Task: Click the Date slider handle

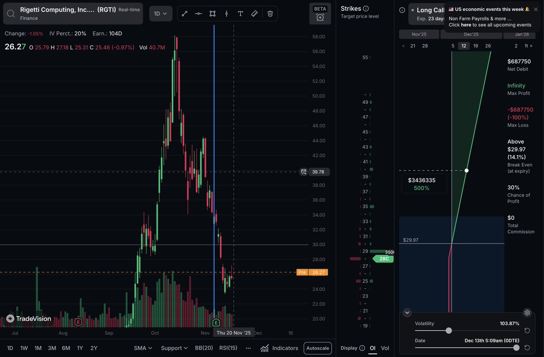Action: pos(516,347)
